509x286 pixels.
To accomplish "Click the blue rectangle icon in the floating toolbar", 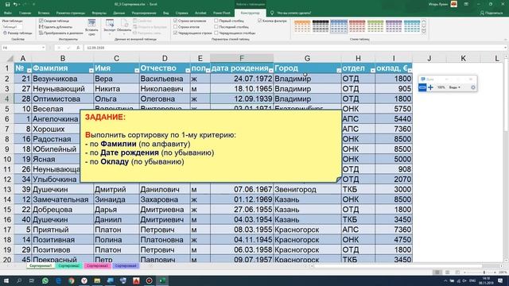I will [422, 87].
